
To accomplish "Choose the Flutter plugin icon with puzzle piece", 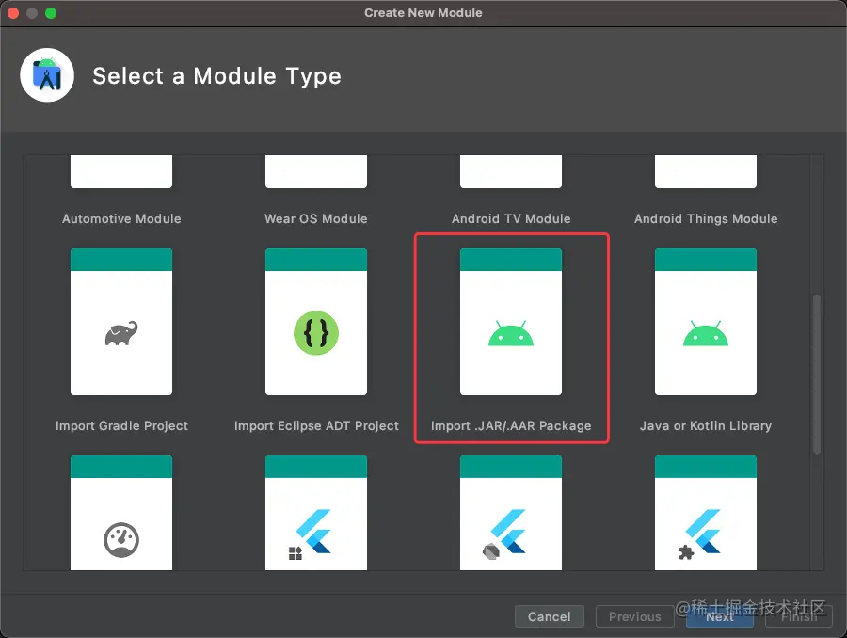I will click(x=700, y=534).
